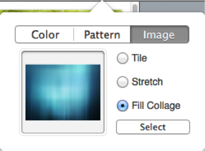Click the scrollbar thumb above the popover

click(x=135, y=8)
